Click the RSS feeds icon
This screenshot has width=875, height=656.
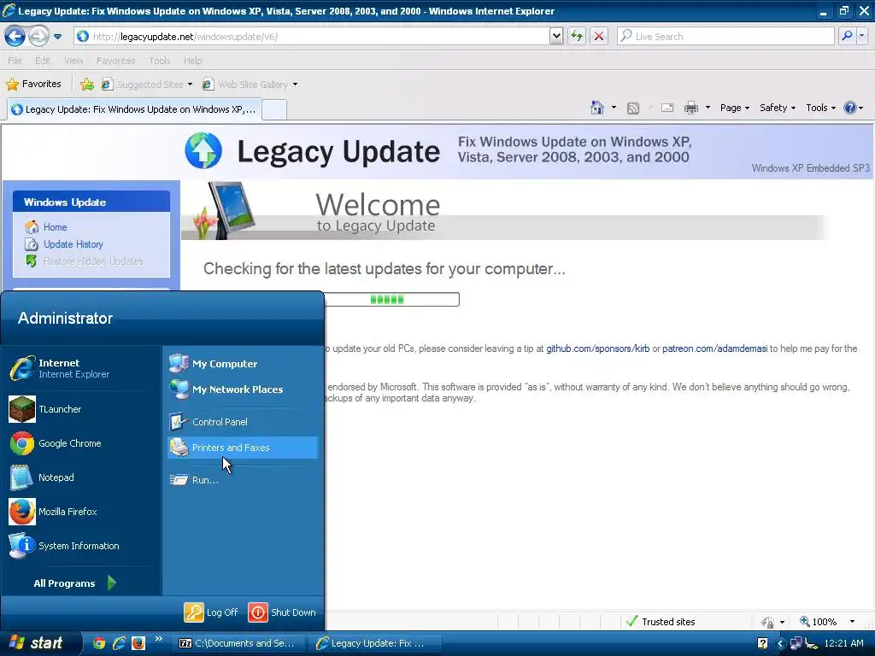pos(633,108)
